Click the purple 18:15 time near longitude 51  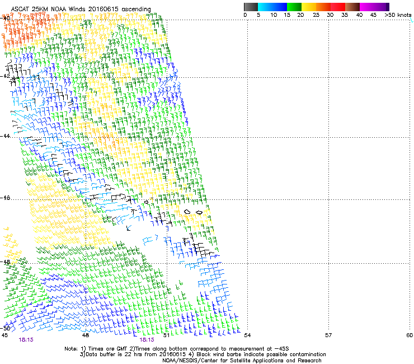[x=147, y=340]
